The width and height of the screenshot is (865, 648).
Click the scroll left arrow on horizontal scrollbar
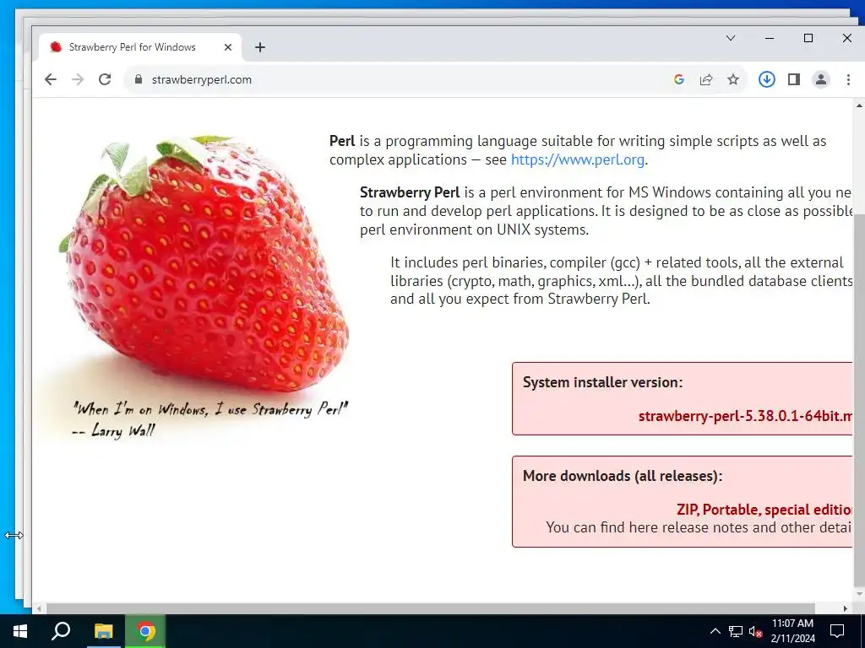click(x=39, y=608)
